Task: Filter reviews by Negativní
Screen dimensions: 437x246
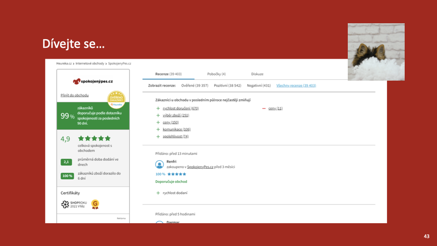Action: (259, 86)
